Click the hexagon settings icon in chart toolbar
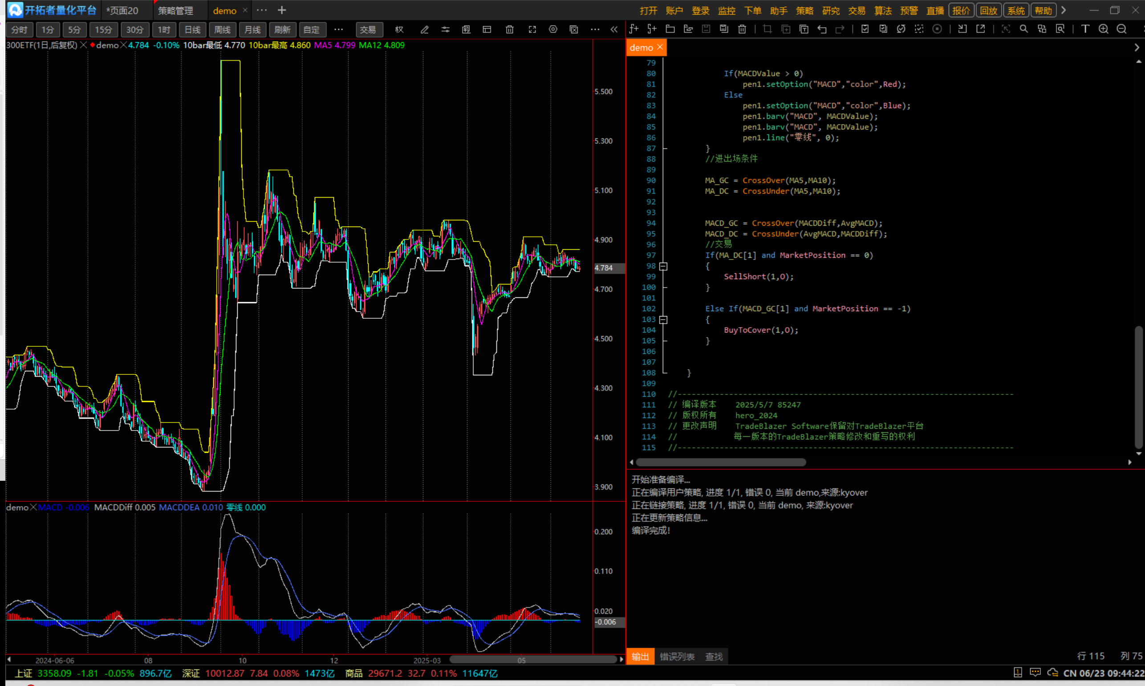Screen dimensions: 1145x686 tap(553, 29)
